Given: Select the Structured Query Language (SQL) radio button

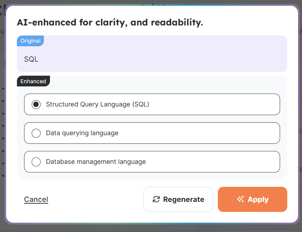Looking at the screenshot, I should pos(36,104).
